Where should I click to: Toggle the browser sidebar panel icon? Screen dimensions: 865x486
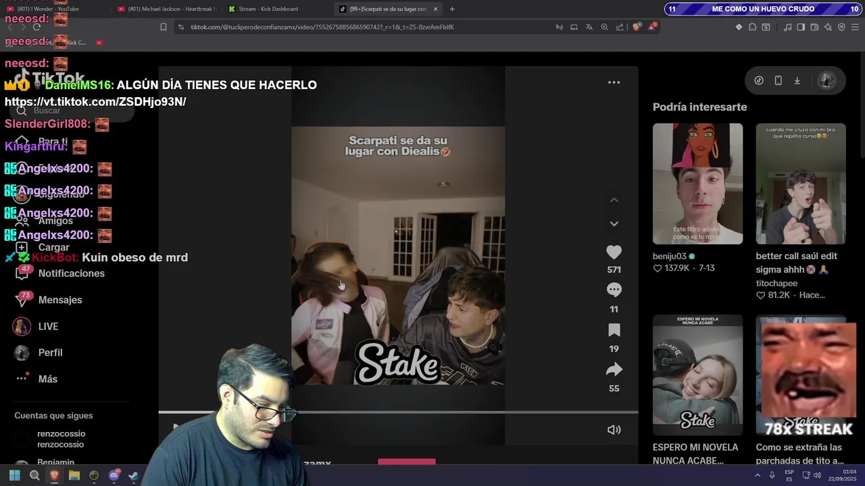click(x=801, y=27)
